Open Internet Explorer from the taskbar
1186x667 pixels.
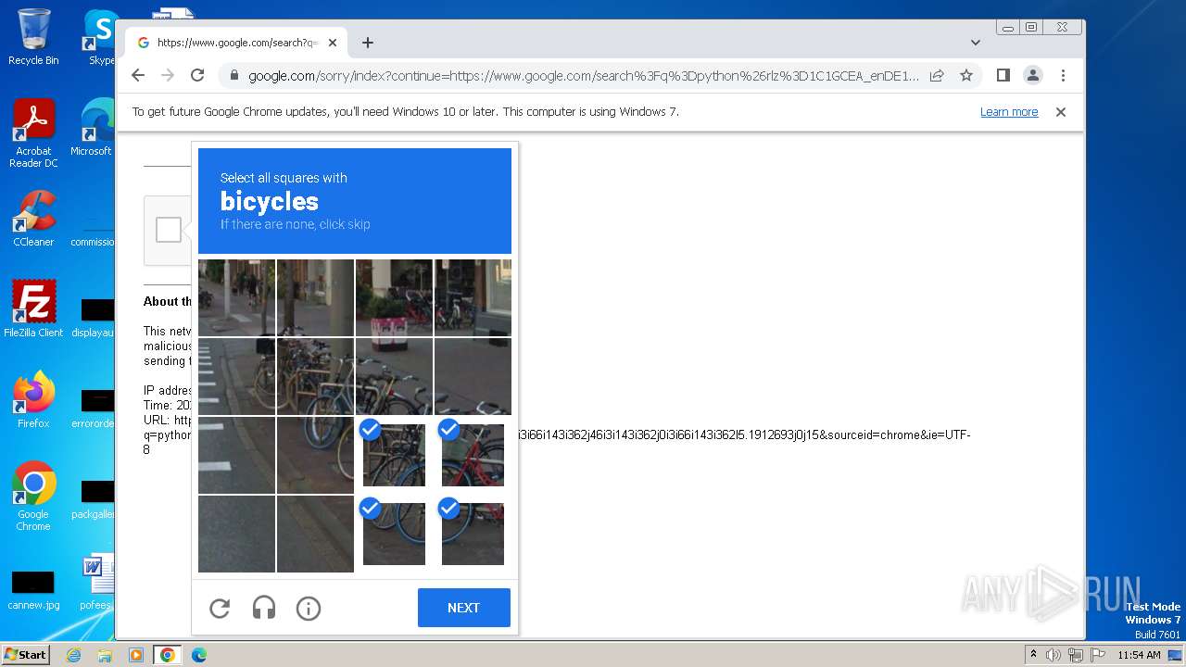(x=74, y=655)
